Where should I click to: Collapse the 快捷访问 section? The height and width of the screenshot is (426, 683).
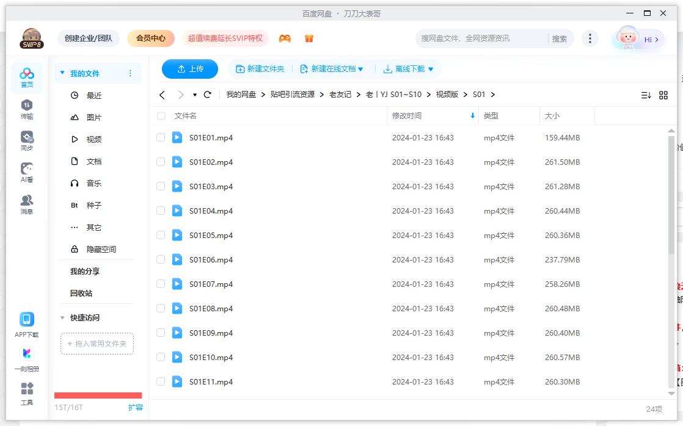click(x=62, y=317)
